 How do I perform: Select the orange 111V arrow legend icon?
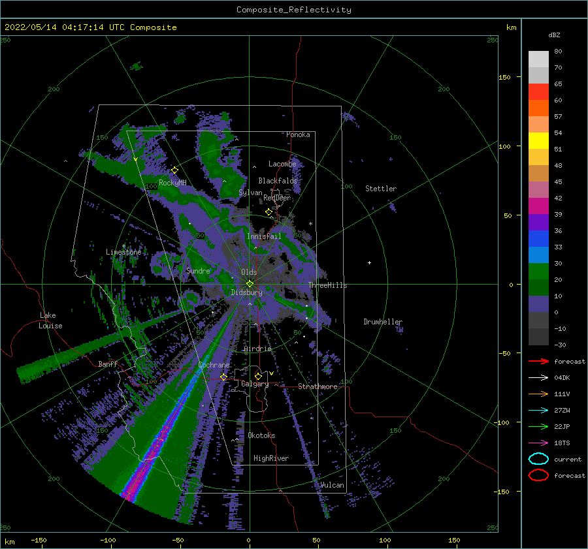point(538,394)
